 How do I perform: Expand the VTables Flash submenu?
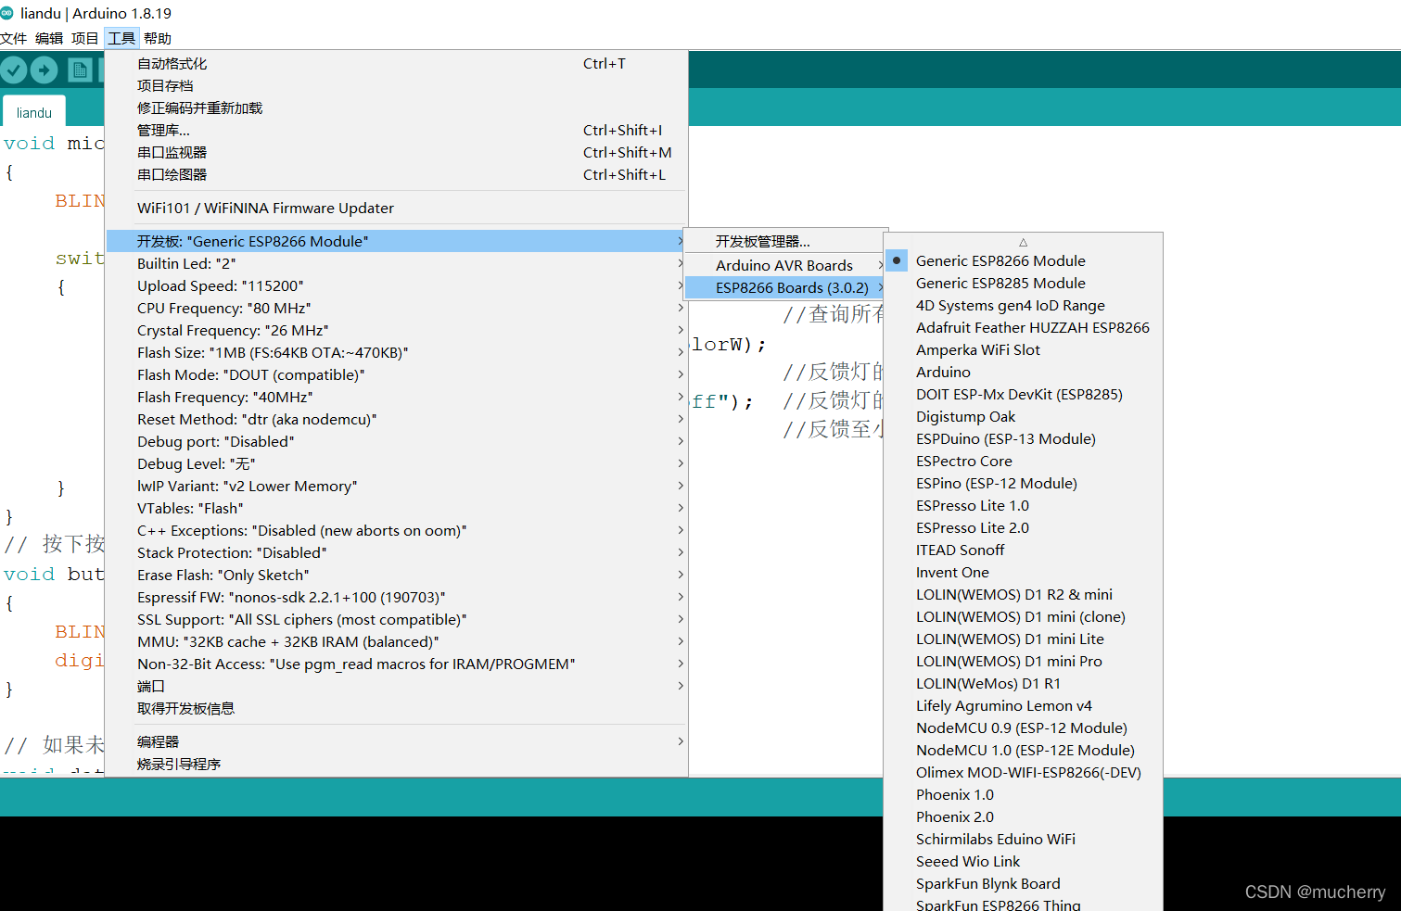397,508
